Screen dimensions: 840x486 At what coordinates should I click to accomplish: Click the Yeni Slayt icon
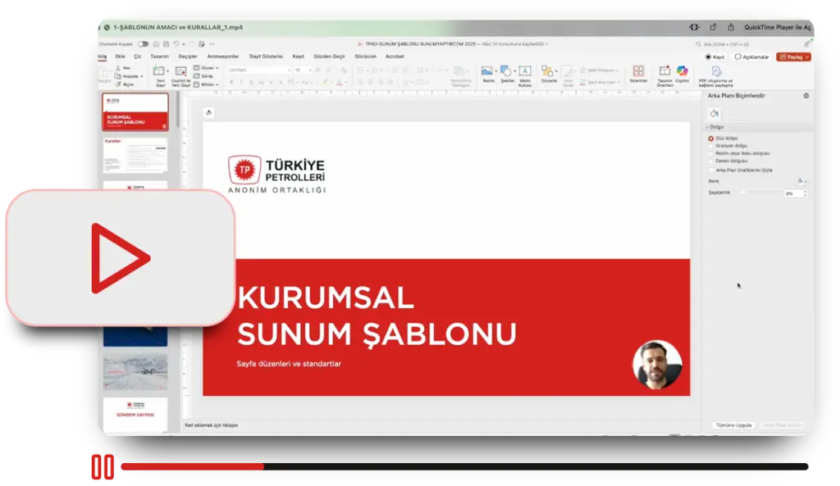click(x=160, y=72)
